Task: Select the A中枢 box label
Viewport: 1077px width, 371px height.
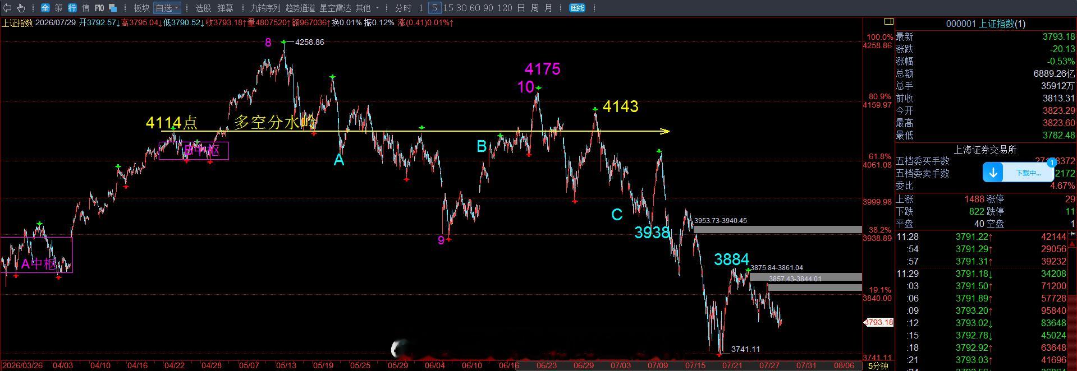Action: pos(39,265)
